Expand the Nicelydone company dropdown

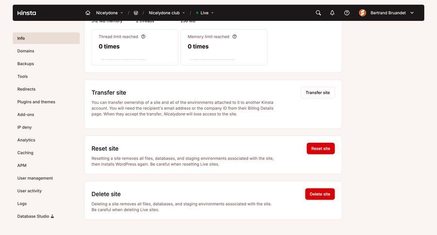point(109,13)
